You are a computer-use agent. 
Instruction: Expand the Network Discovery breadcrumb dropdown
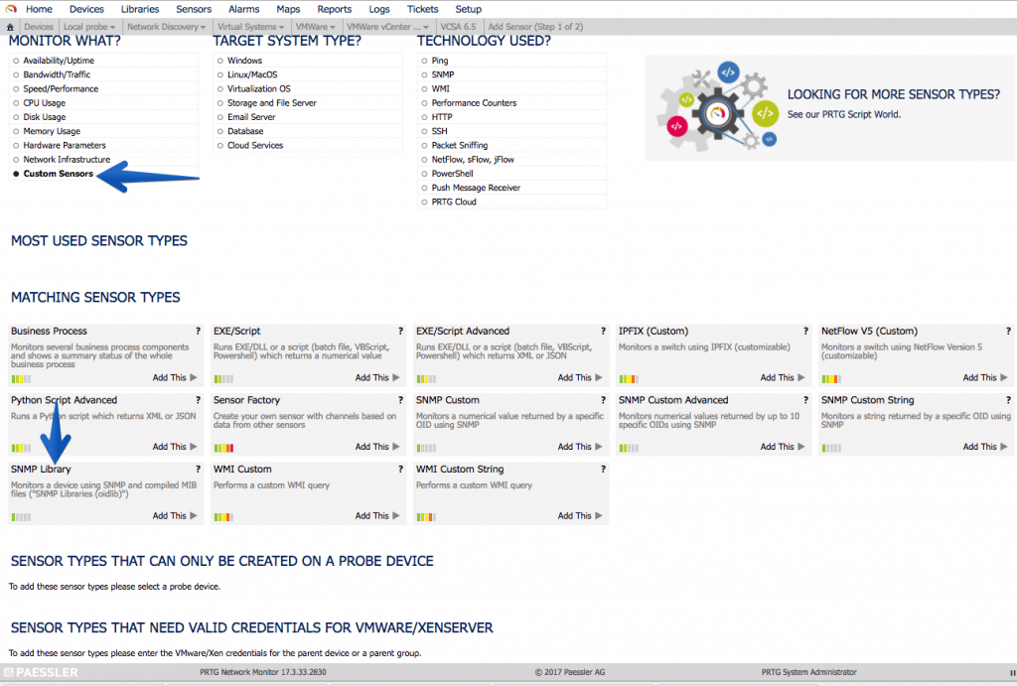(203, 27)
